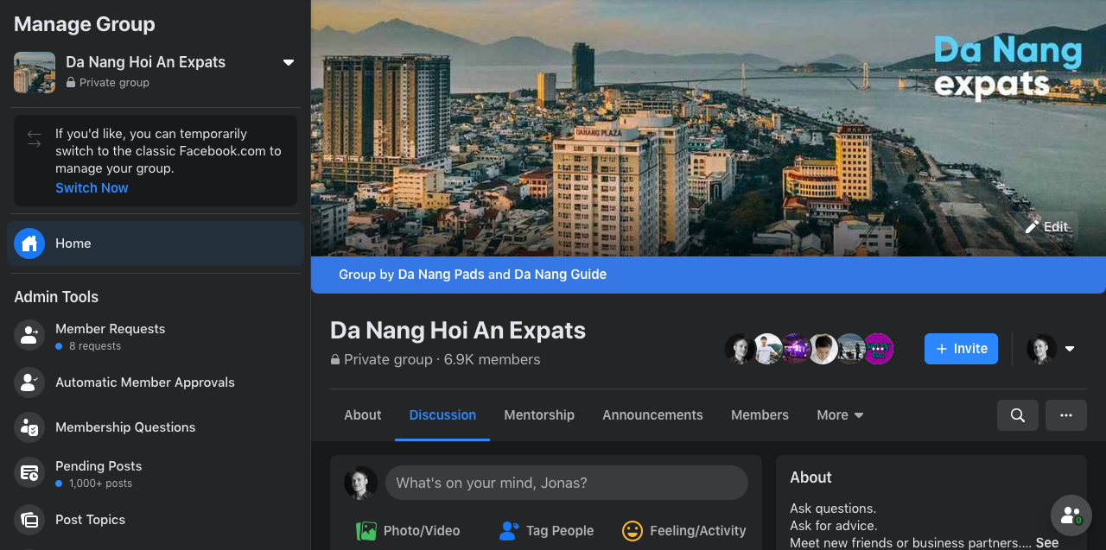Click the Edit cover photo button
This screenshot has height=550, width=1106.
[x=1046, y=227]
